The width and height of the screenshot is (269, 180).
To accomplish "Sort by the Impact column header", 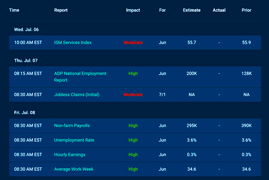I will [x=133, y=10].
